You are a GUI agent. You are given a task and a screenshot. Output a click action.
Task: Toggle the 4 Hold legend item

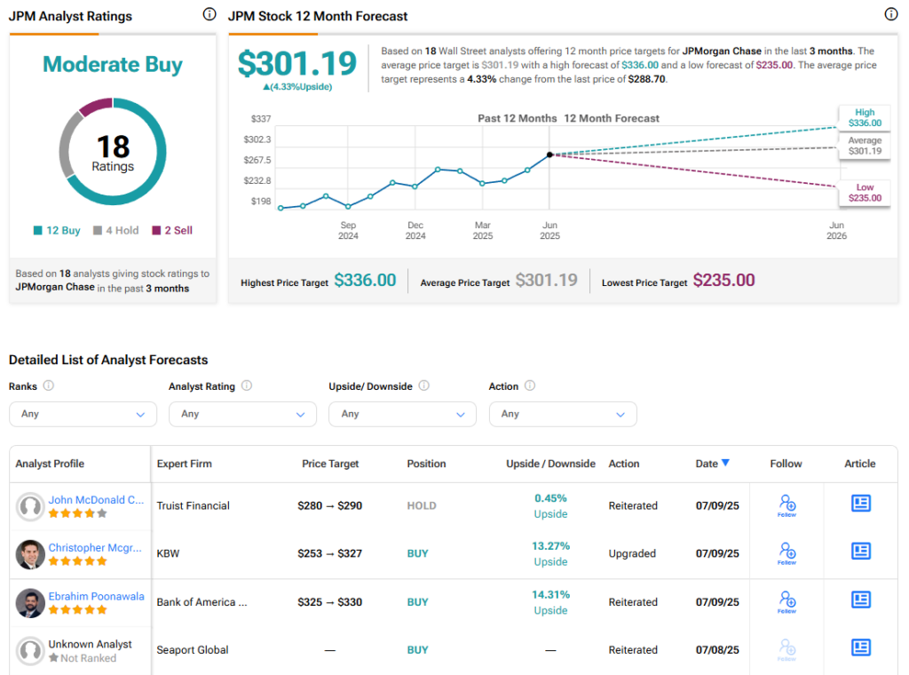pos(115,230)
